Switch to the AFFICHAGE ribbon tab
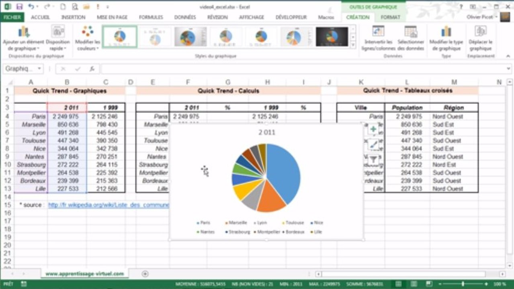Viewport: 514px width, 289px height. (252, 17)
